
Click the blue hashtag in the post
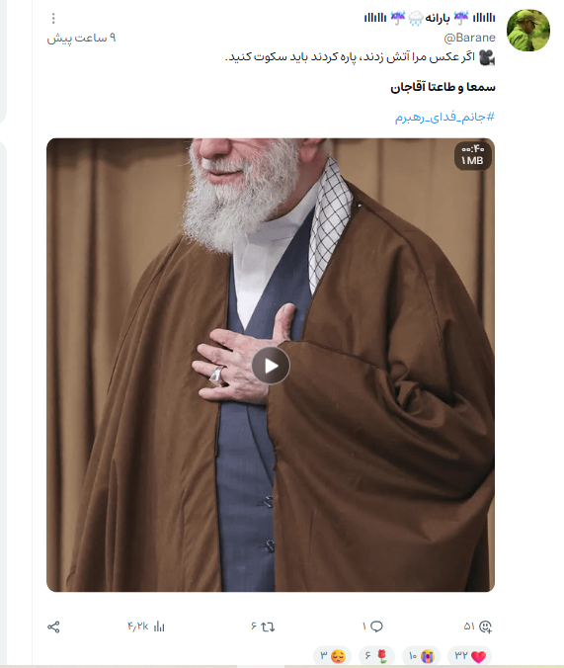point(444,117)
